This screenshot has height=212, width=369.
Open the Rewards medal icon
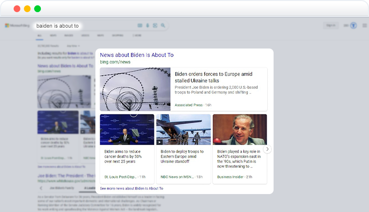click(353, 25)
